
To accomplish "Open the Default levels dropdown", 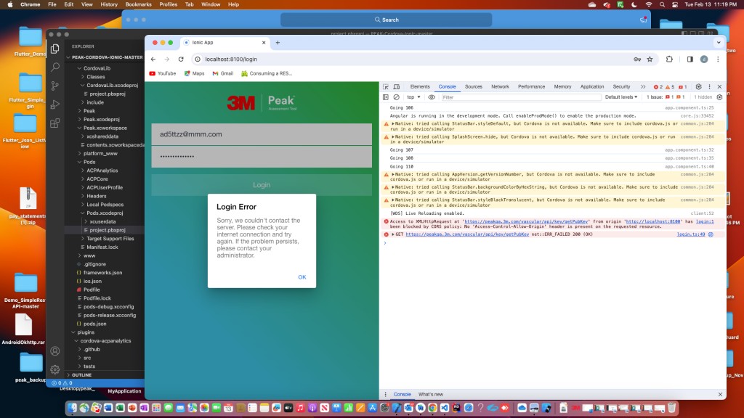I will (x=620, y=97).
